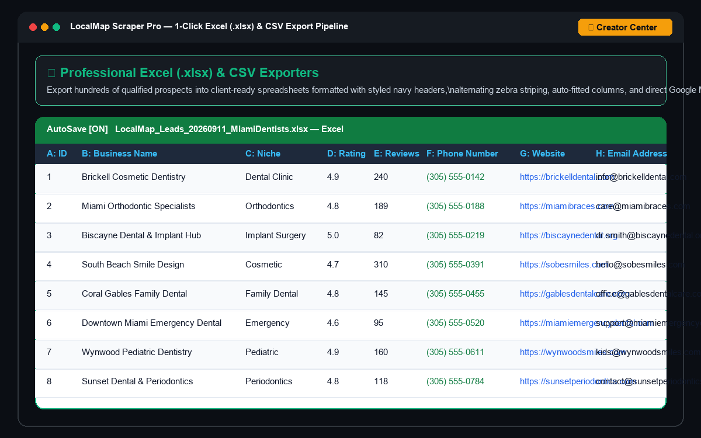Screen dimensions: 701x438
Task: Select the Coral Gables Family Dental cell
Action: (134, 294)
